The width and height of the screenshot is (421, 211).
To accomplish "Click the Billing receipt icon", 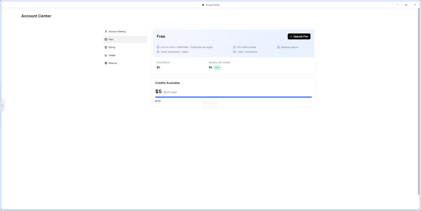I will point(106,47).
